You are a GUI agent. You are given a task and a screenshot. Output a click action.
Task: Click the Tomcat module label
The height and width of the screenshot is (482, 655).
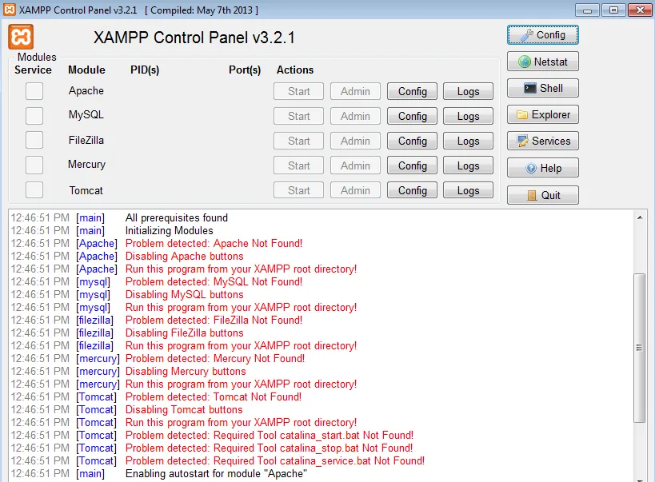[x=86, y=190]
